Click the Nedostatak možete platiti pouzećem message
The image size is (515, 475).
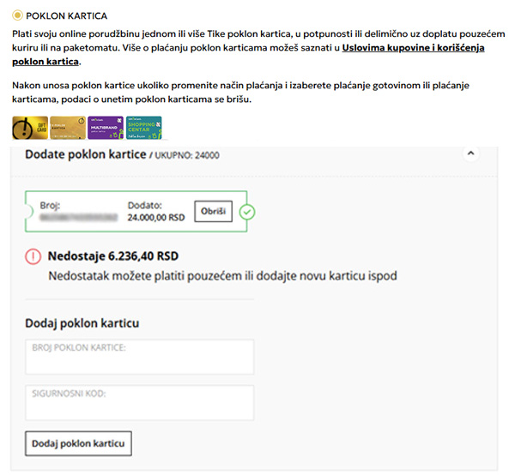click(222, 276)
